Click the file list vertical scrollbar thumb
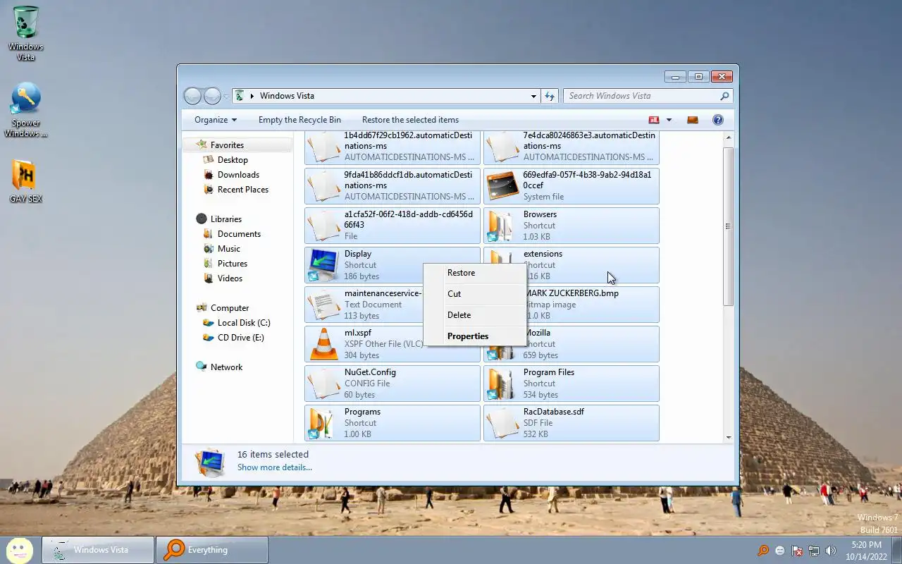Viewport: 902px width, 564px height. coord(729,226)
